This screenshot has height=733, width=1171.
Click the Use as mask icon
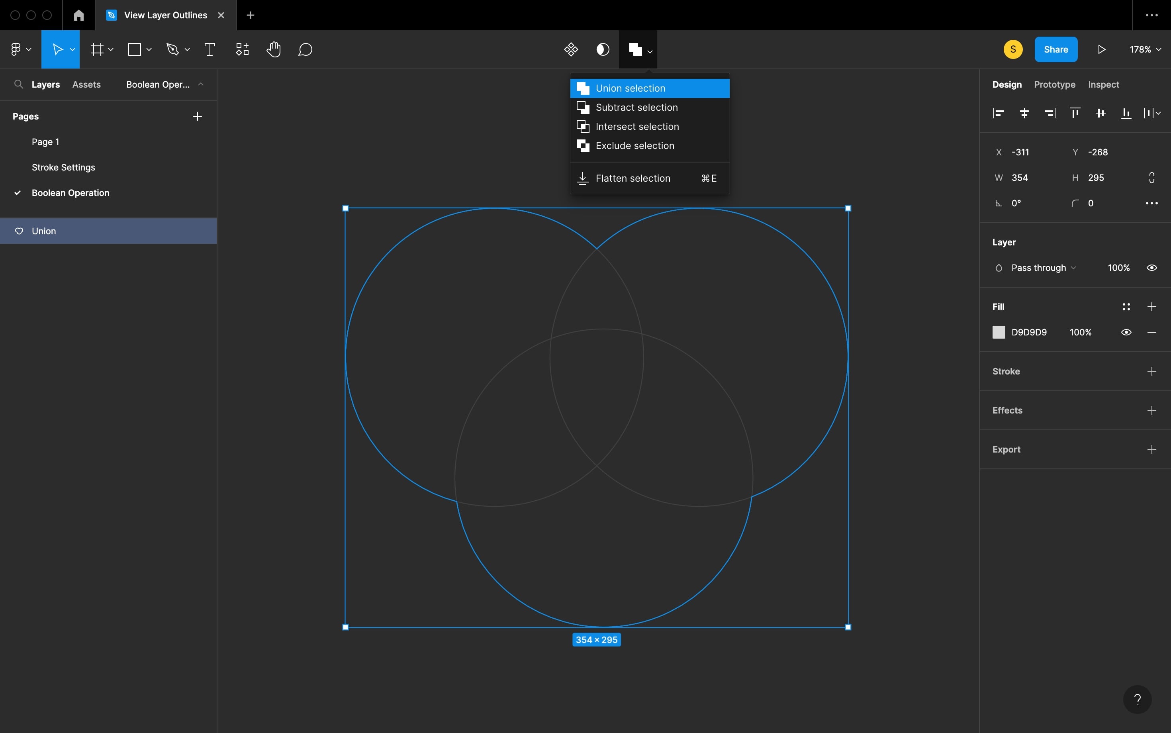click(603, 49)
